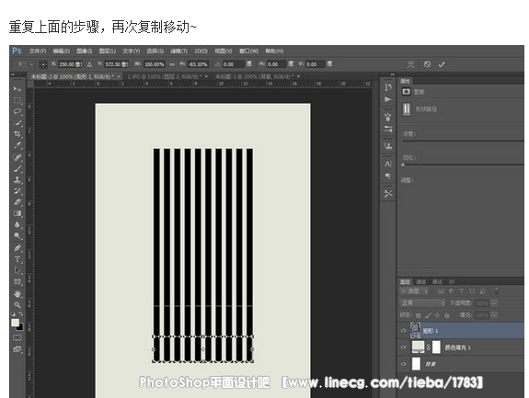Cancel transform with the circle-slash icon
The image size is (529, 398).
coord(427,64)
